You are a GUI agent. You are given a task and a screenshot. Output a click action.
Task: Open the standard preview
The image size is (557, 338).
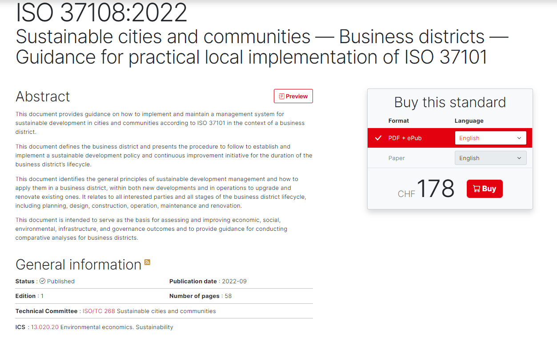(293, 96)
